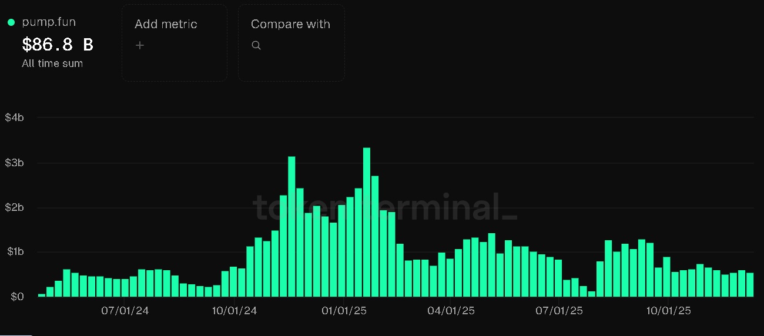Screen dimensions: 764x336
Task: Open the Add metric card
Action: [x=175, y=43]
